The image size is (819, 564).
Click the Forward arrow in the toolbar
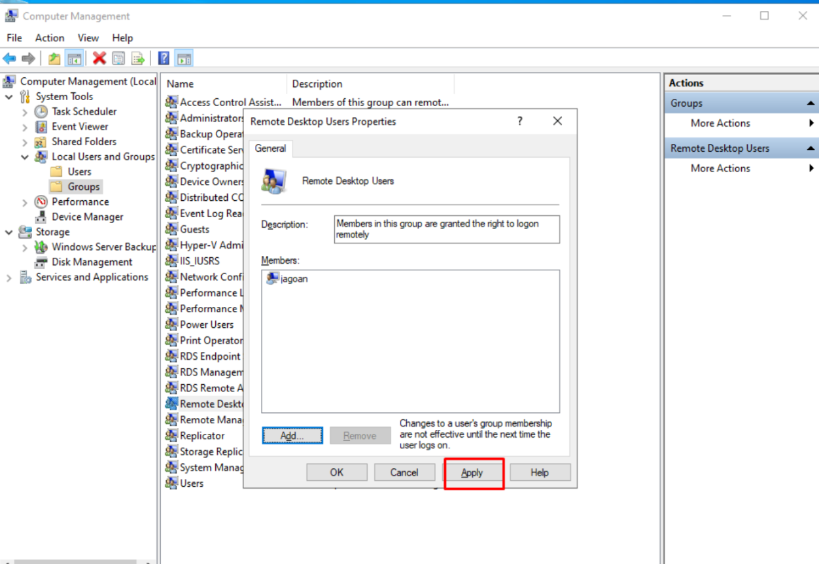click(x=28, y=59)
